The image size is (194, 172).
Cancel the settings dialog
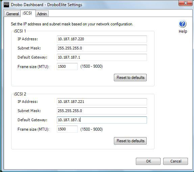click(x=175, y=161)
